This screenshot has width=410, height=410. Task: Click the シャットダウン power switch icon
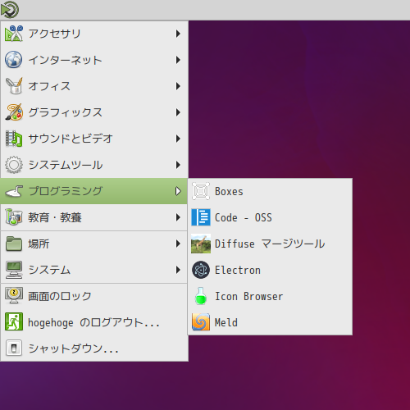pyautogui.click(x=14, y=348)
